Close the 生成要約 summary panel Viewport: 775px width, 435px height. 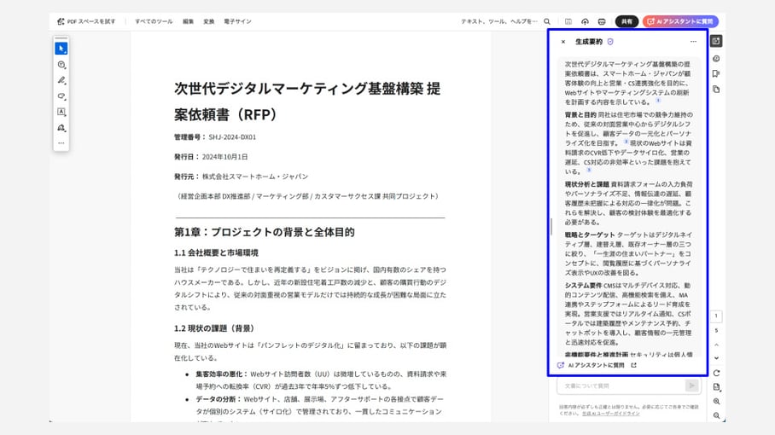tap(562, 41)
